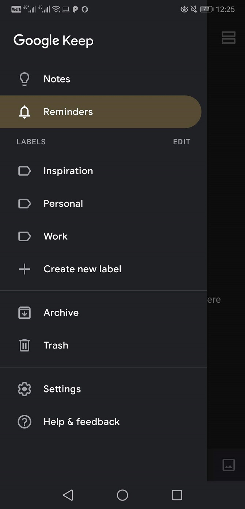Edit the labels list

coord(181,142)
